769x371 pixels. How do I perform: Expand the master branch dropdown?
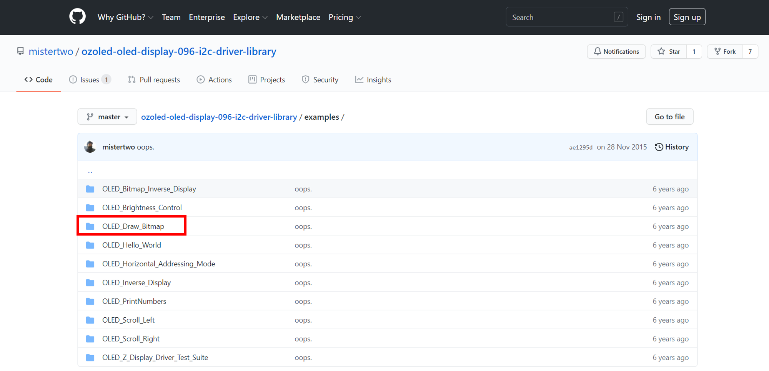pos(107,117)
